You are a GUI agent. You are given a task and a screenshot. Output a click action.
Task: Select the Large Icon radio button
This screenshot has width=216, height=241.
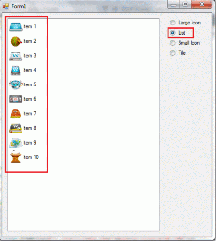point(172,23)
